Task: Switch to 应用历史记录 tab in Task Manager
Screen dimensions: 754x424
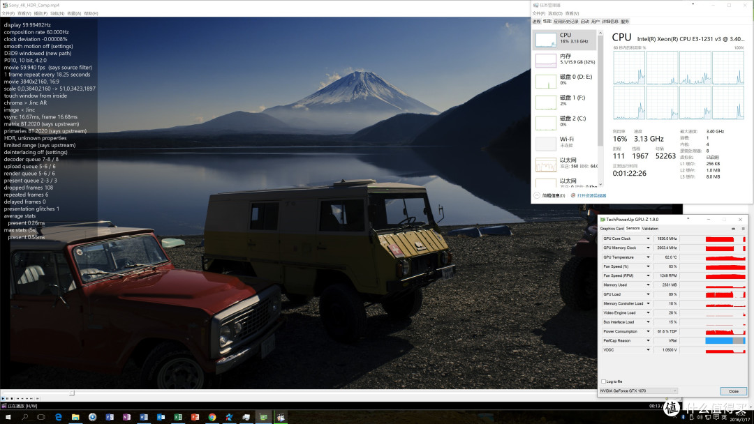Action: click(x=566, y=21)
